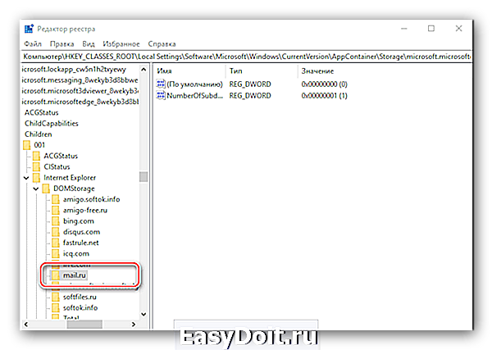This screenshot has height=350, width=492.
Task: Click tree pane scroll up arrow
Action: (x=143, y=70)
